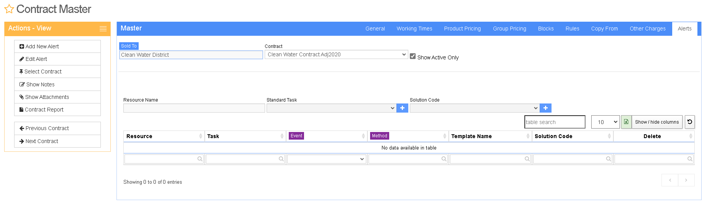Go to the previous table page arrow

coord(670,180)
